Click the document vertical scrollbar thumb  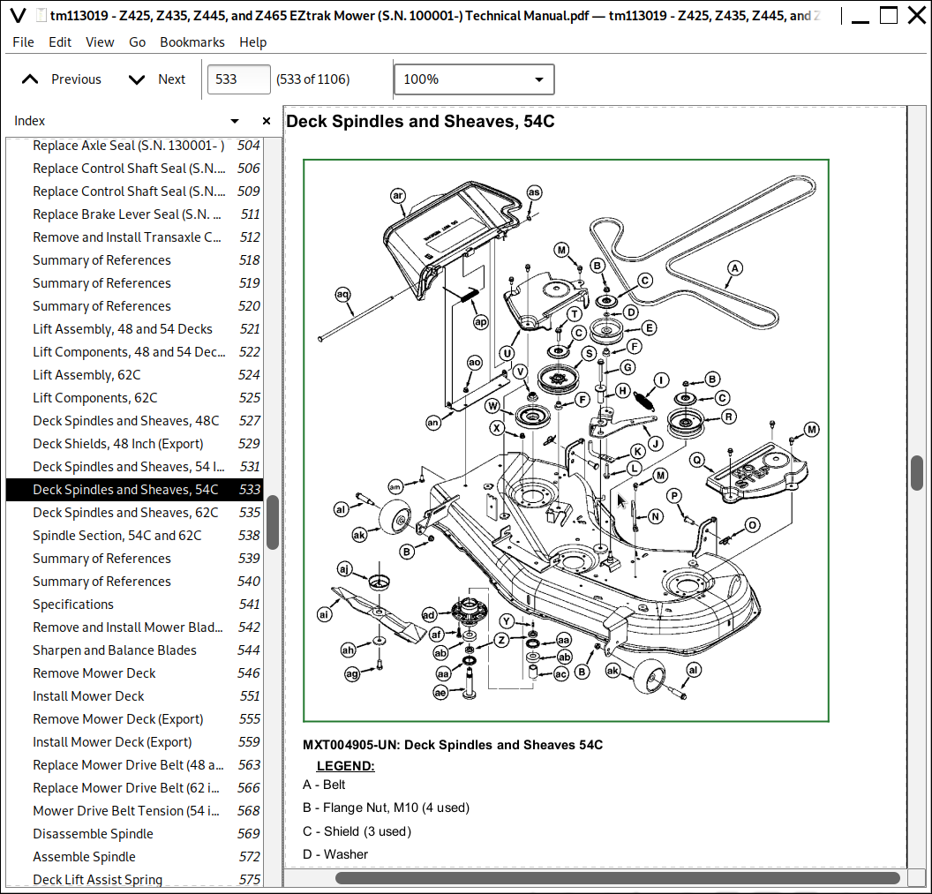(918, 473)
